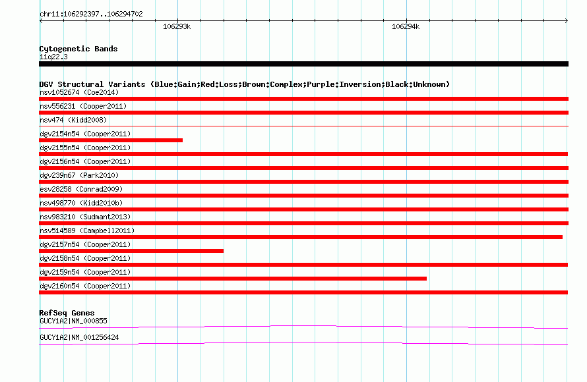Click the red bar under dgv239n67
This screenshot has width=587, height=382.
coord(303,182)
